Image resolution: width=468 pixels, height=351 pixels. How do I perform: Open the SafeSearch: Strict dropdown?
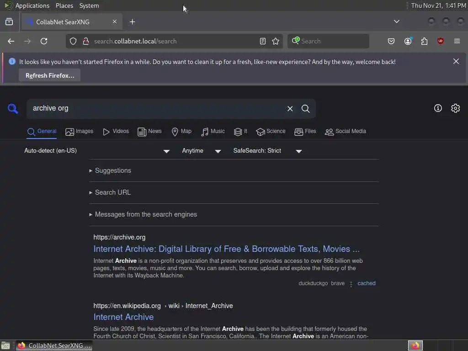pyautogui.click(x=268, y=151)
